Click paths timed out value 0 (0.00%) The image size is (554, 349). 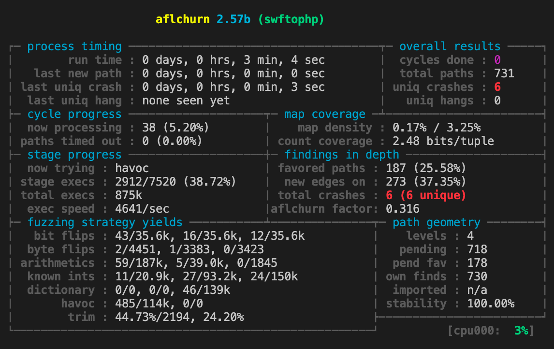(x=173, y=141)
